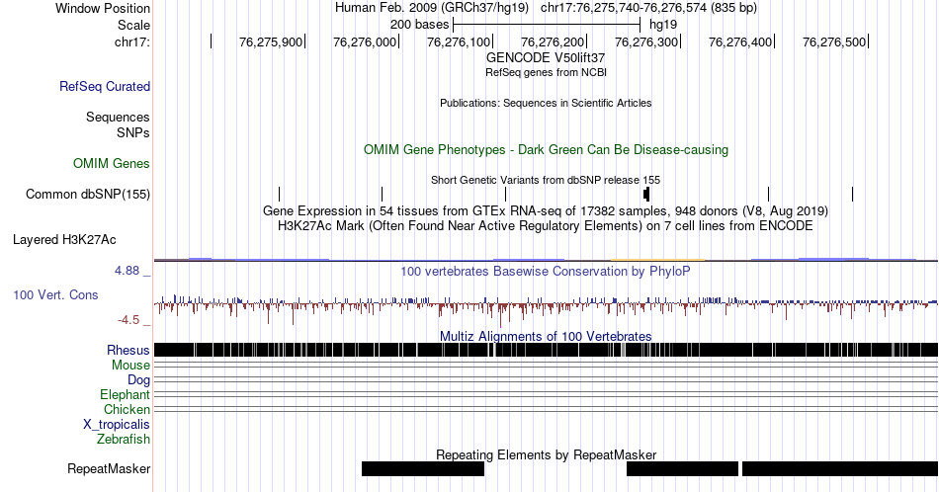The image size is (939, 492).
Task: Click the Chicken species label
Action: point(127,409)
